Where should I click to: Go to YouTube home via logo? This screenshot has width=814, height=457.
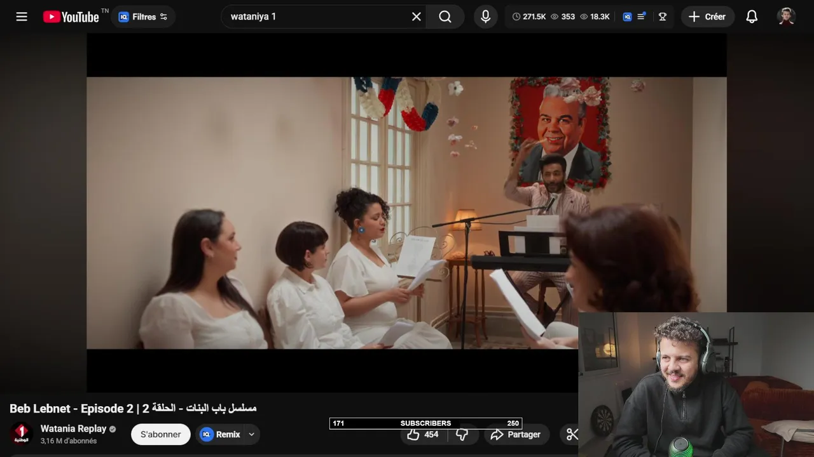tap(71, 17)
